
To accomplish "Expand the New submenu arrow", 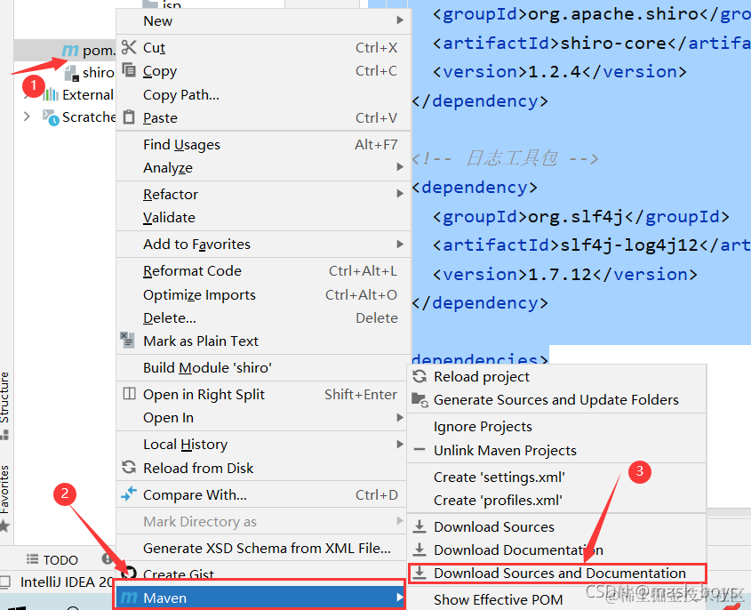I will [x=400, y=20].
